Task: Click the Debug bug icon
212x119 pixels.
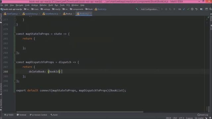Action: (x=166, y=9)
